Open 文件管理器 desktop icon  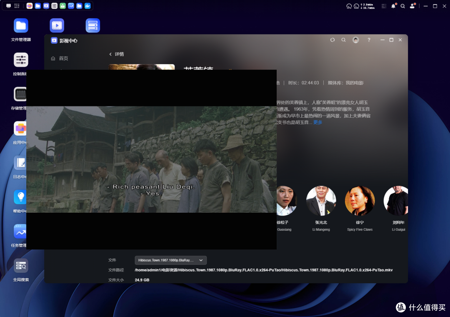pyautogui.click(x=21, y=26)
